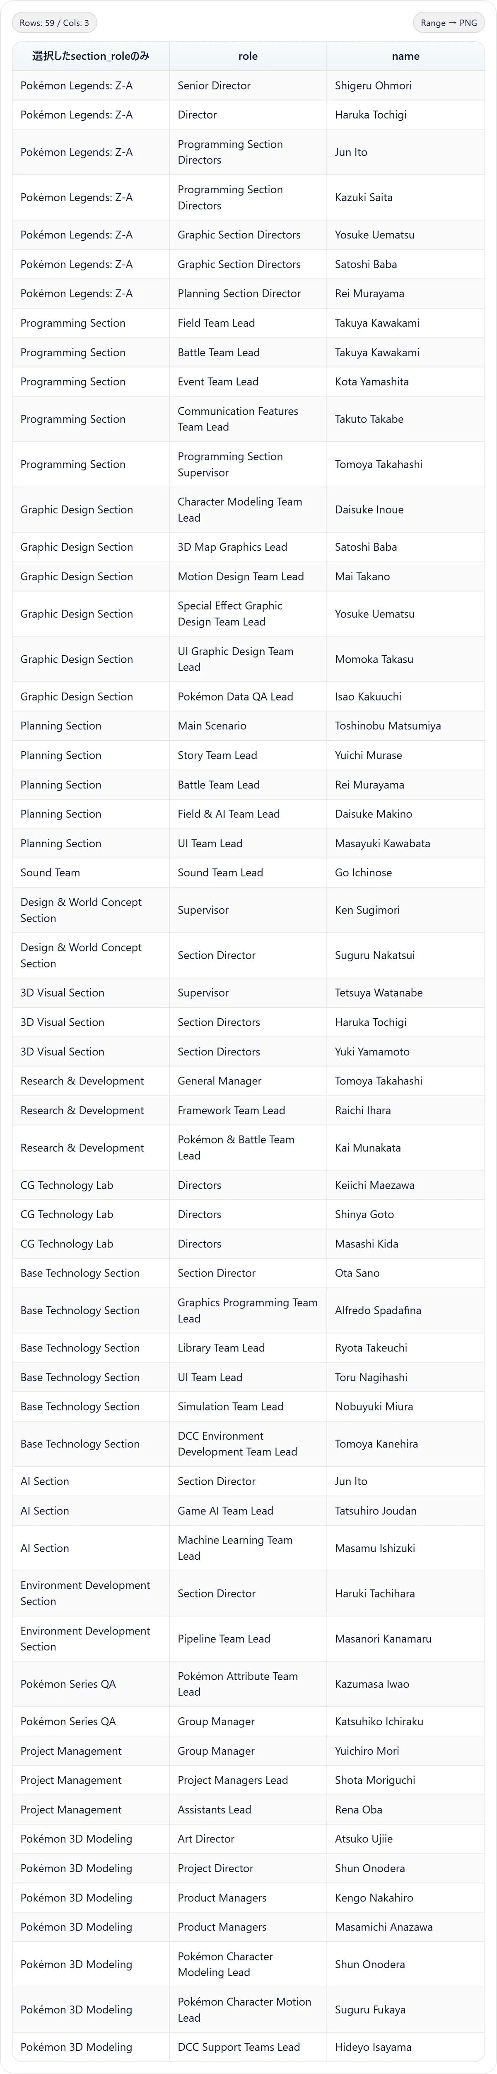497x2074 pixels.
Task: Select the 'name' column header
Action: [x=405, y=56]
